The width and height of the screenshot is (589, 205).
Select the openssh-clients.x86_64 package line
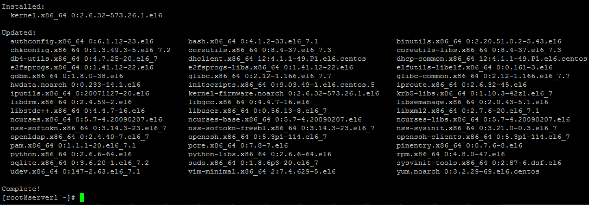(483, 137)
